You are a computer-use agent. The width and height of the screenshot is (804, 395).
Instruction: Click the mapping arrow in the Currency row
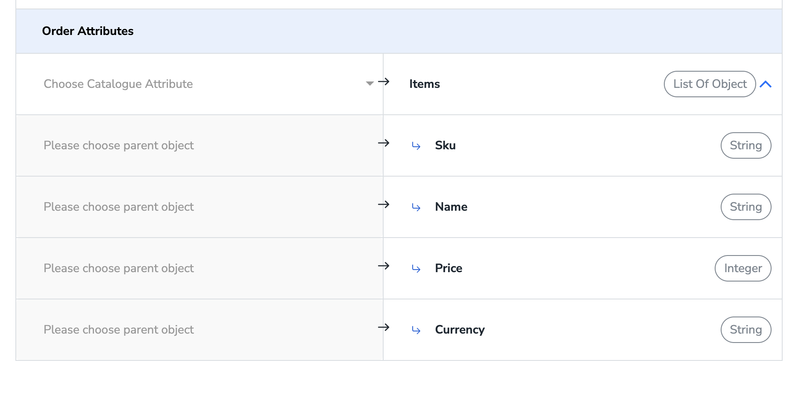[384, 327]
